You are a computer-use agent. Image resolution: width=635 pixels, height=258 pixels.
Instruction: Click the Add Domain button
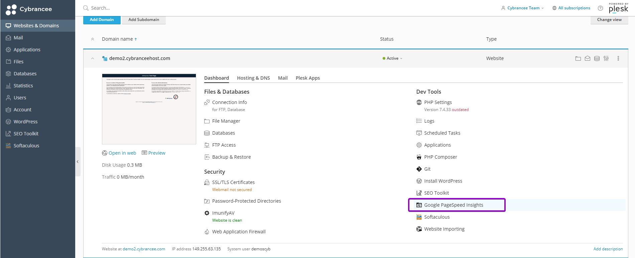102,20
